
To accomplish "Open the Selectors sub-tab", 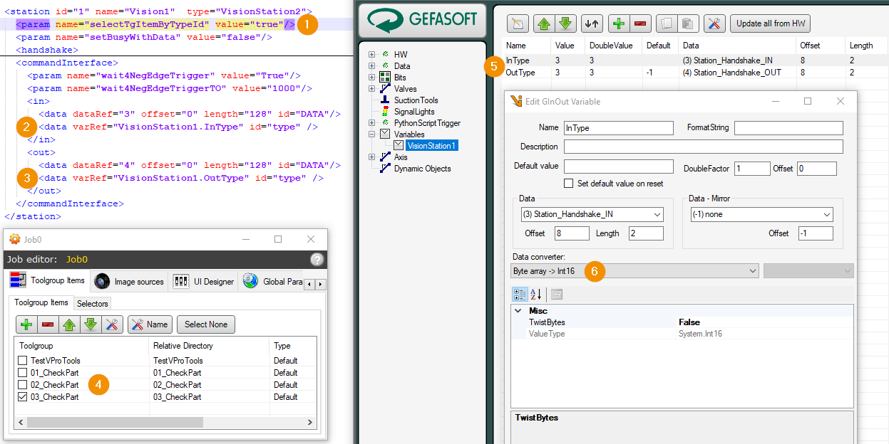I will (93, 304).
